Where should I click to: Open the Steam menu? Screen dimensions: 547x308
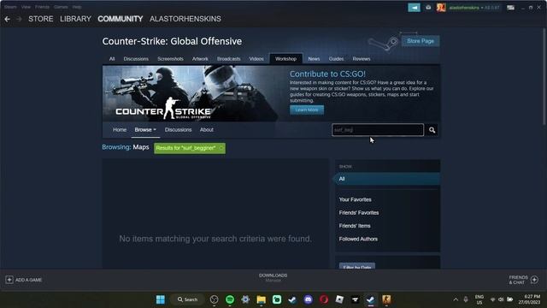click(10, 7)
